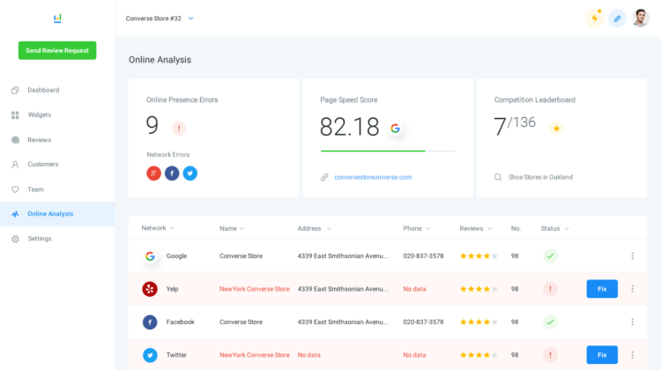The width and height of the screenshot is (661, 370).
Task: Click the 7/136 leaderboard rank value
Action: pos(515,126)
